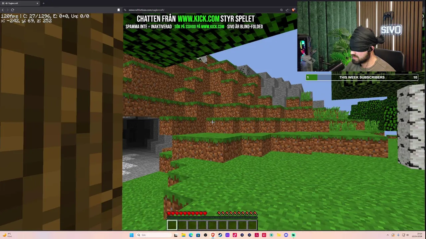Select the Eaglercraft browser tab
The height and width of the screenshot is (239, 426).
coord(20,3)
